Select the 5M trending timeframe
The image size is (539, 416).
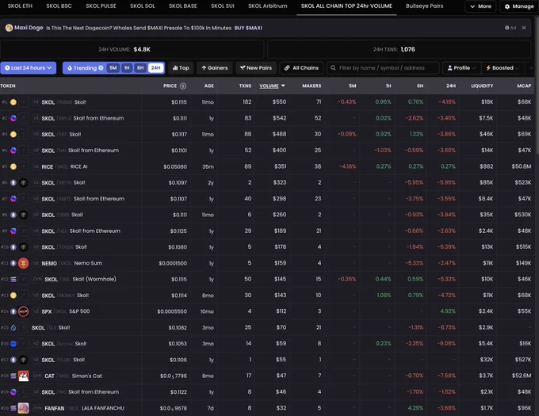tap(113, 68)
